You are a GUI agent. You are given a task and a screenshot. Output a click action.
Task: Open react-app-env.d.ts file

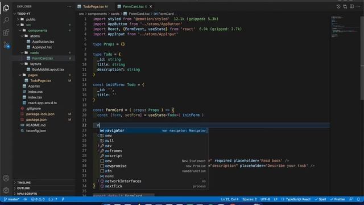click(42, 102)
